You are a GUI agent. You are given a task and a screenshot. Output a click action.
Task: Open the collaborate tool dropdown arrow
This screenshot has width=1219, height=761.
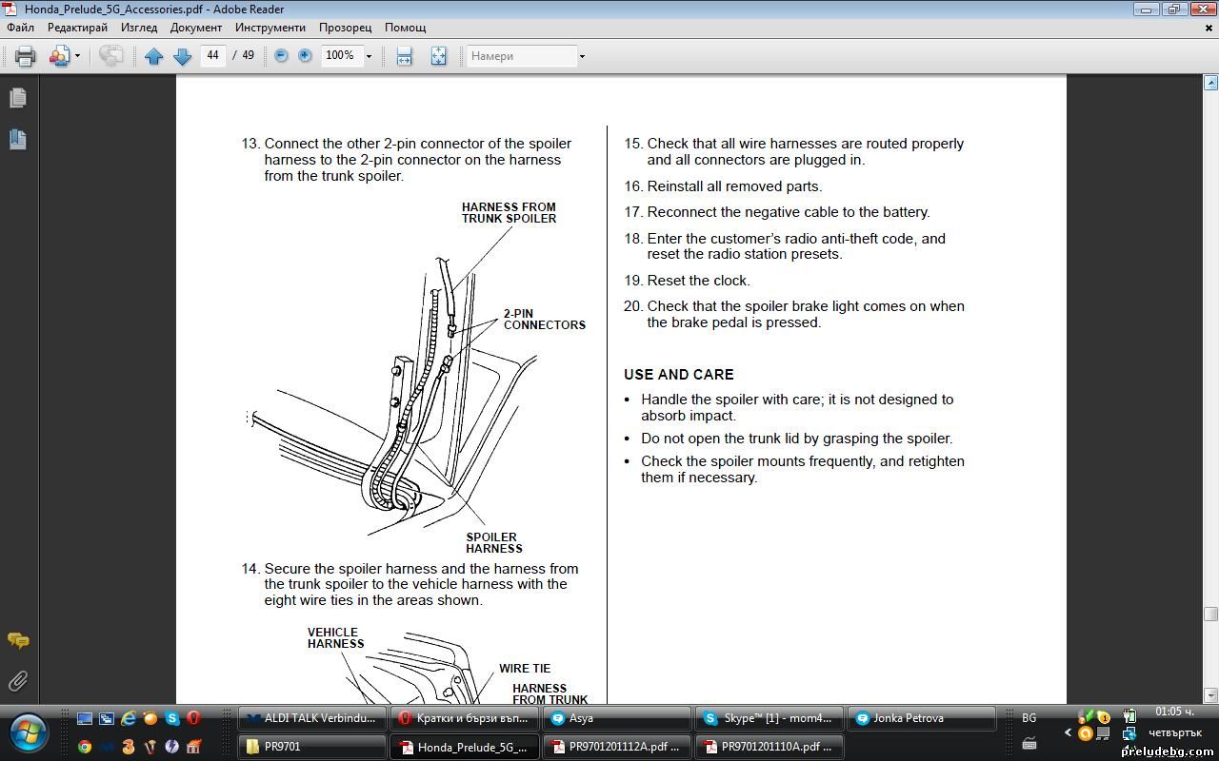77,56
